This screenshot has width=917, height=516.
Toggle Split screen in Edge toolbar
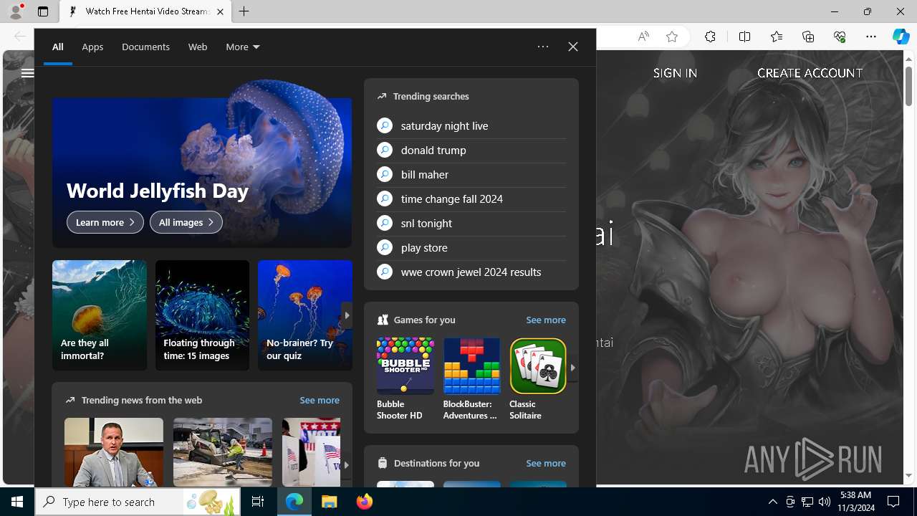[x=744, y=37]
